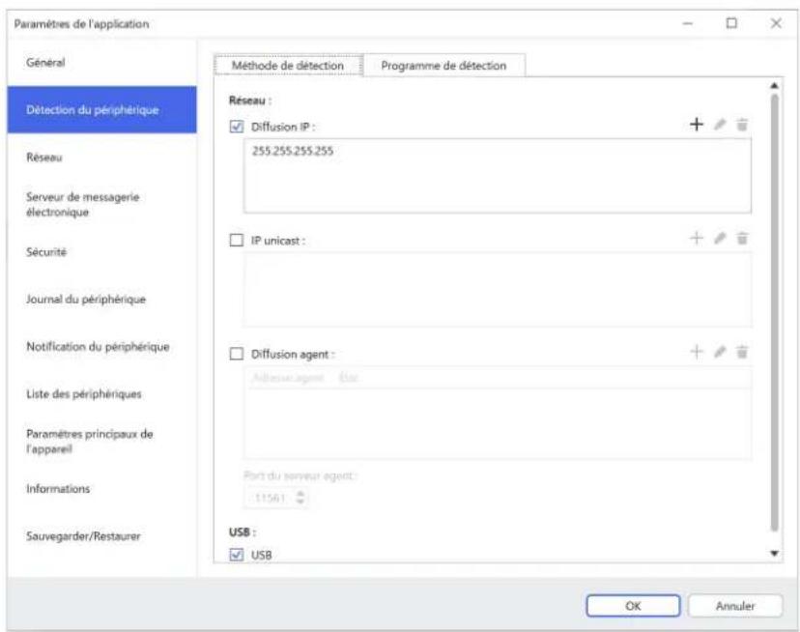The image size is (800, 632).
Task: Click the vertical scrollbar thumb
Action: (x=775, y=312)
